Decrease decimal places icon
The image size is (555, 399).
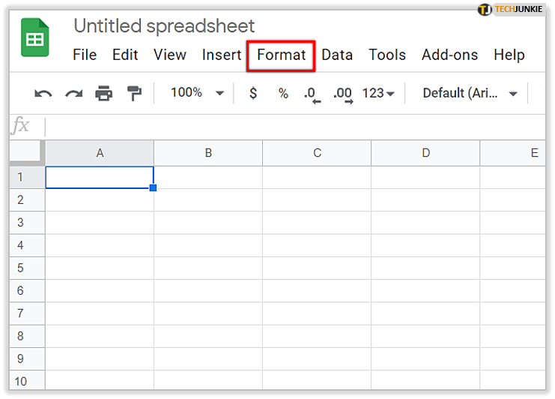311,94
